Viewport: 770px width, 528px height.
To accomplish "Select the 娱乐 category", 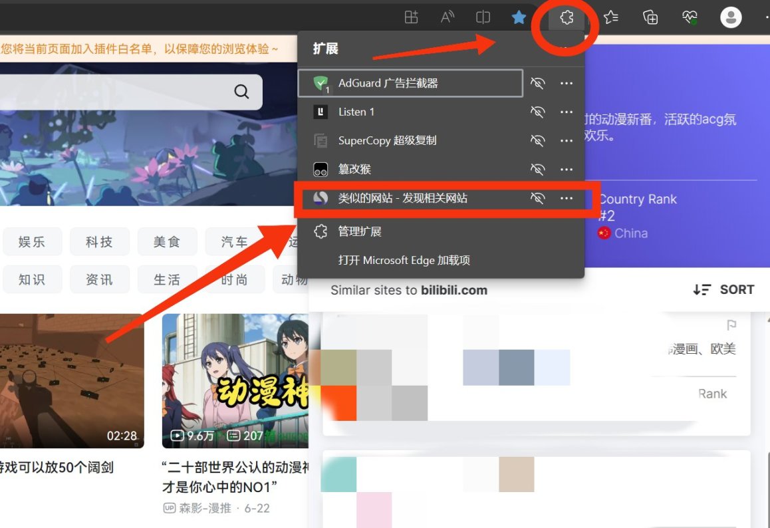I will pos(32,241).
